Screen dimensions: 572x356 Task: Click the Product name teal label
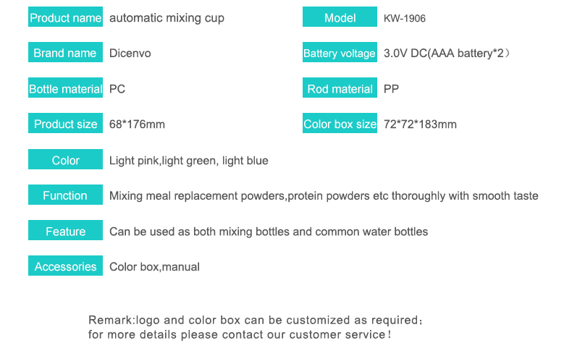point(65,17)
